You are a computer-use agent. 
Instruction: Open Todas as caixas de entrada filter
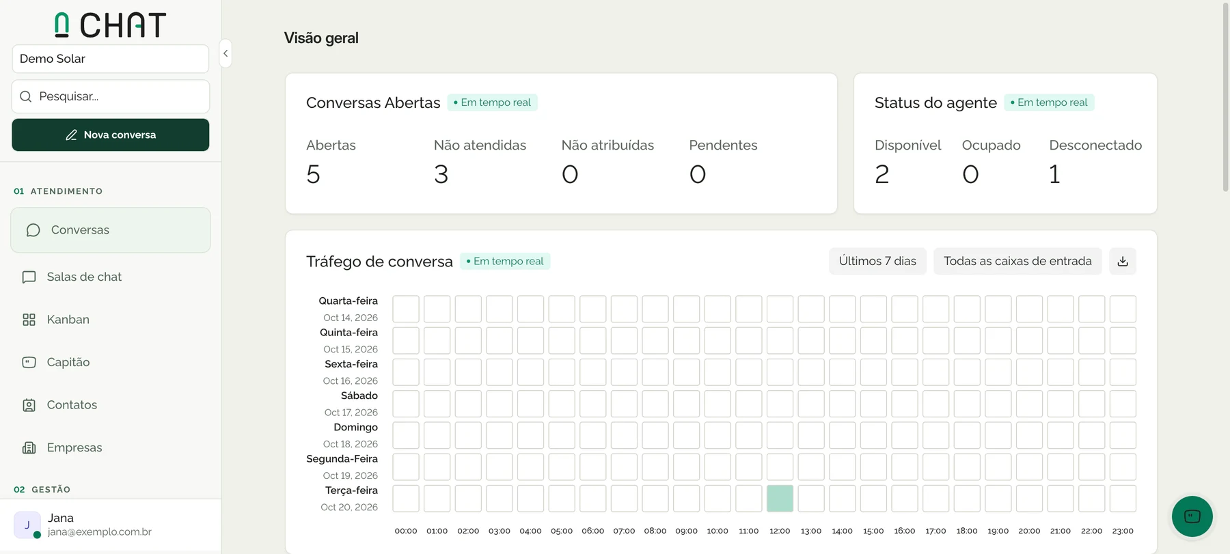[x=1017, y=261]
